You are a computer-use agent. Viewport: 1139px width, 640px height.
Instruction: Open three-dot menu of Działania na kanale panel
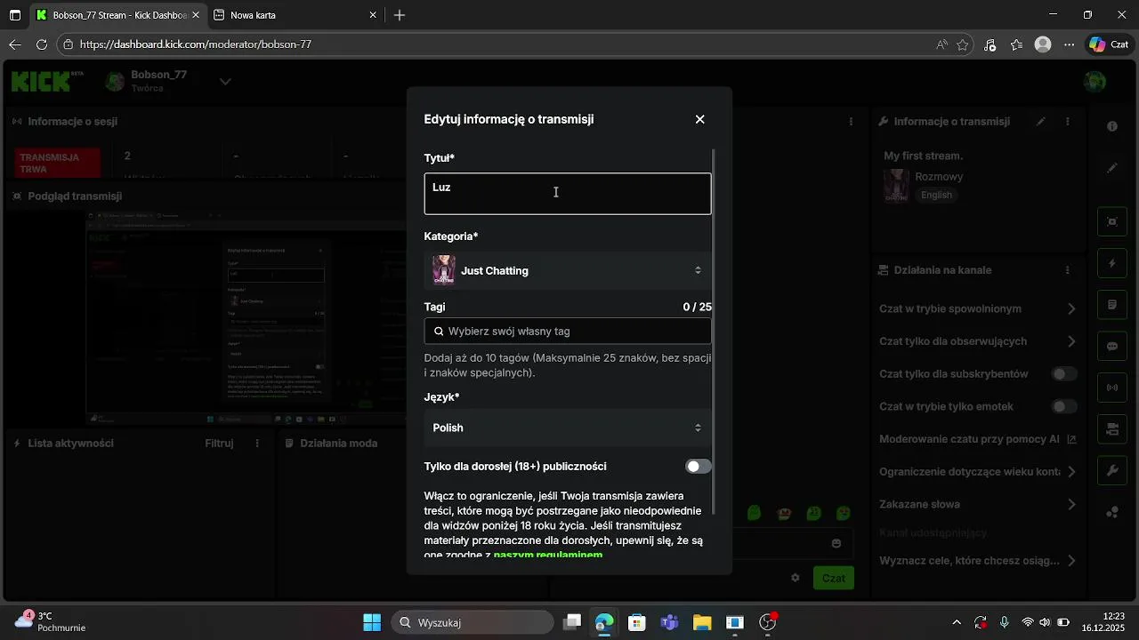[x=1068, y=270]
